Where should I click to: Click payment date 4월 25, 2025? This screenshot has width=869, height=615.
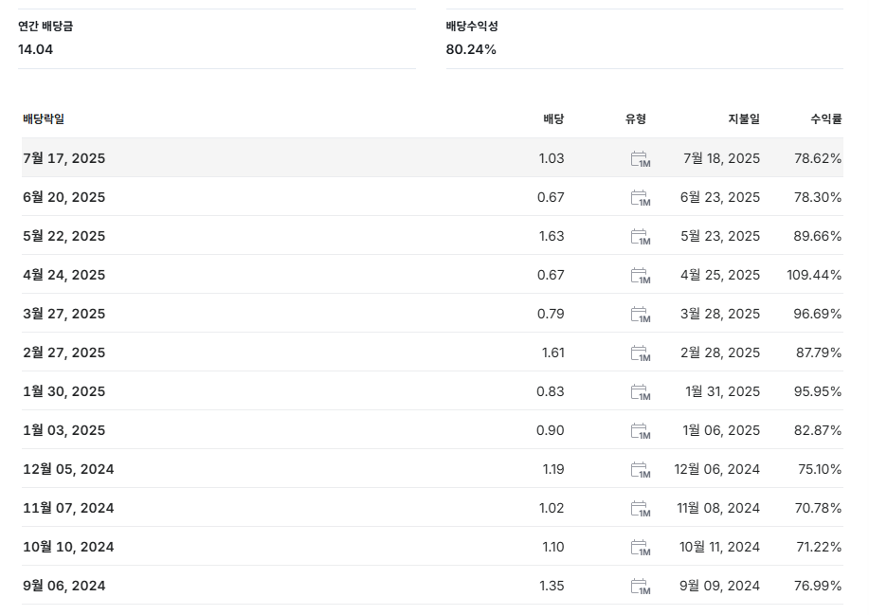[720, 274]
